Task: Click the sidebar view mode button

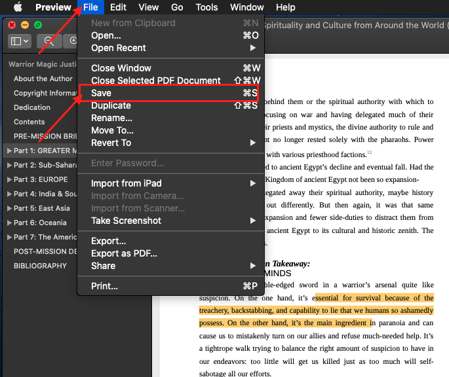Action: coord(20,41)
